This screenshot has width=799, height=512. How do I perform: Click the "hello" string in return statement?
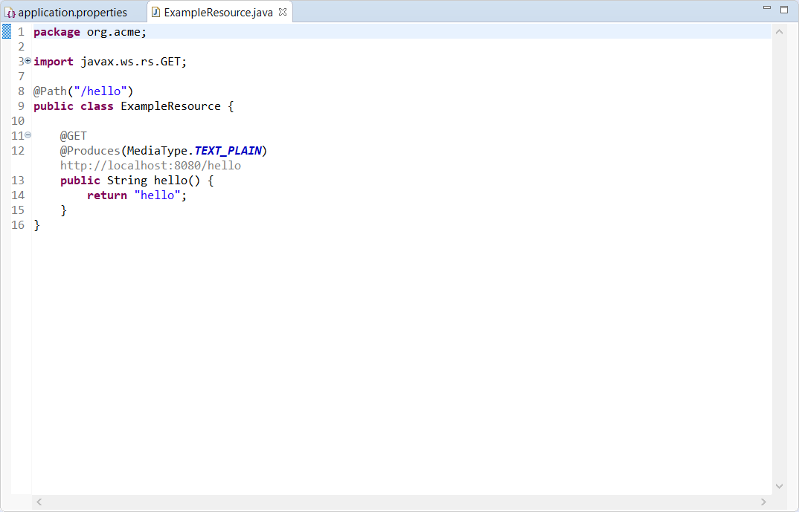point(157,195)
